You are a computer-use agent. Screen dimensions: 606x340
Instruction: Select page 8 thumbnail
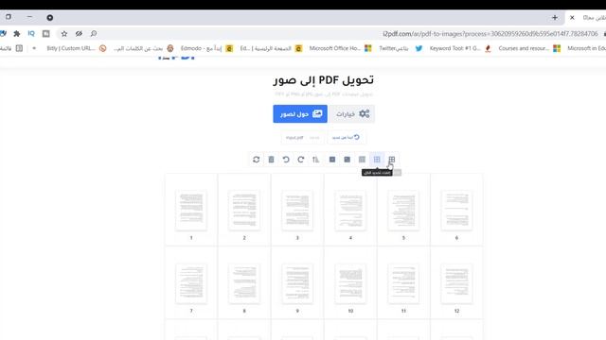click(244, 283)
